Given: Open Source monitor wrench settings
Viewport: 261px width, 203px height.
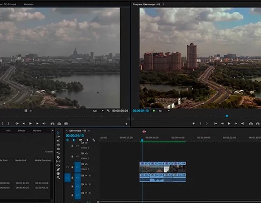Looking at the screenshot, I should coord(108,111).
